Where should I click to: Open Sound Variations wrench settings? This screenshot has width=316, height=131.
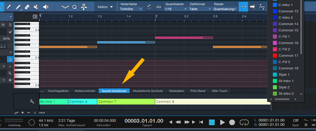point(32,101)
